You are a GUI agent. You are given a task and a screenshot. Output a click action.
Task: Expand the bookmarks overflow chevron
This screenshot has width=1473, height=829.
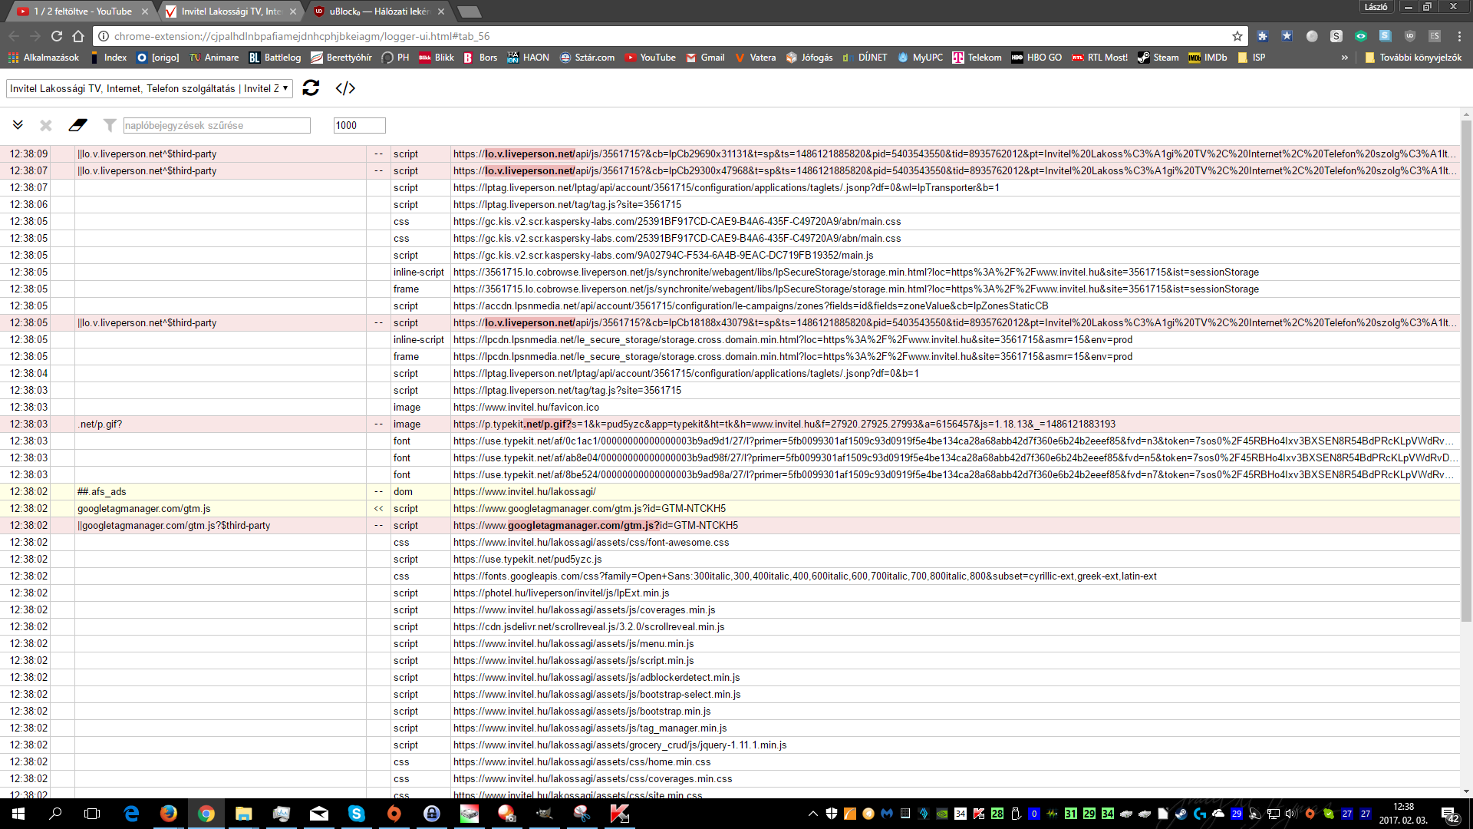(1344, 58)
